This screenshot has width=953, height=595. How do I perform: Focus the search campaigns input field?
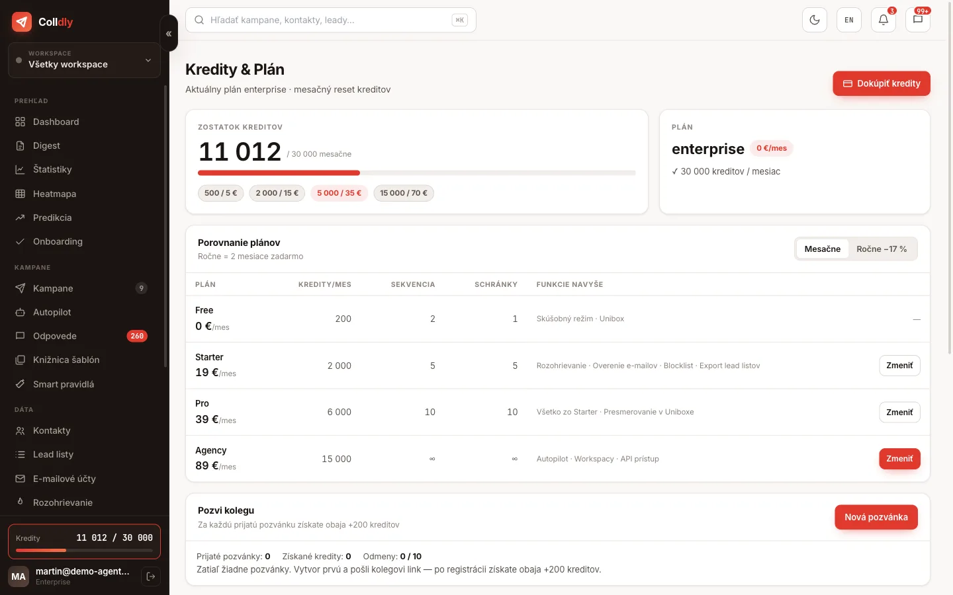click(331, 20)
